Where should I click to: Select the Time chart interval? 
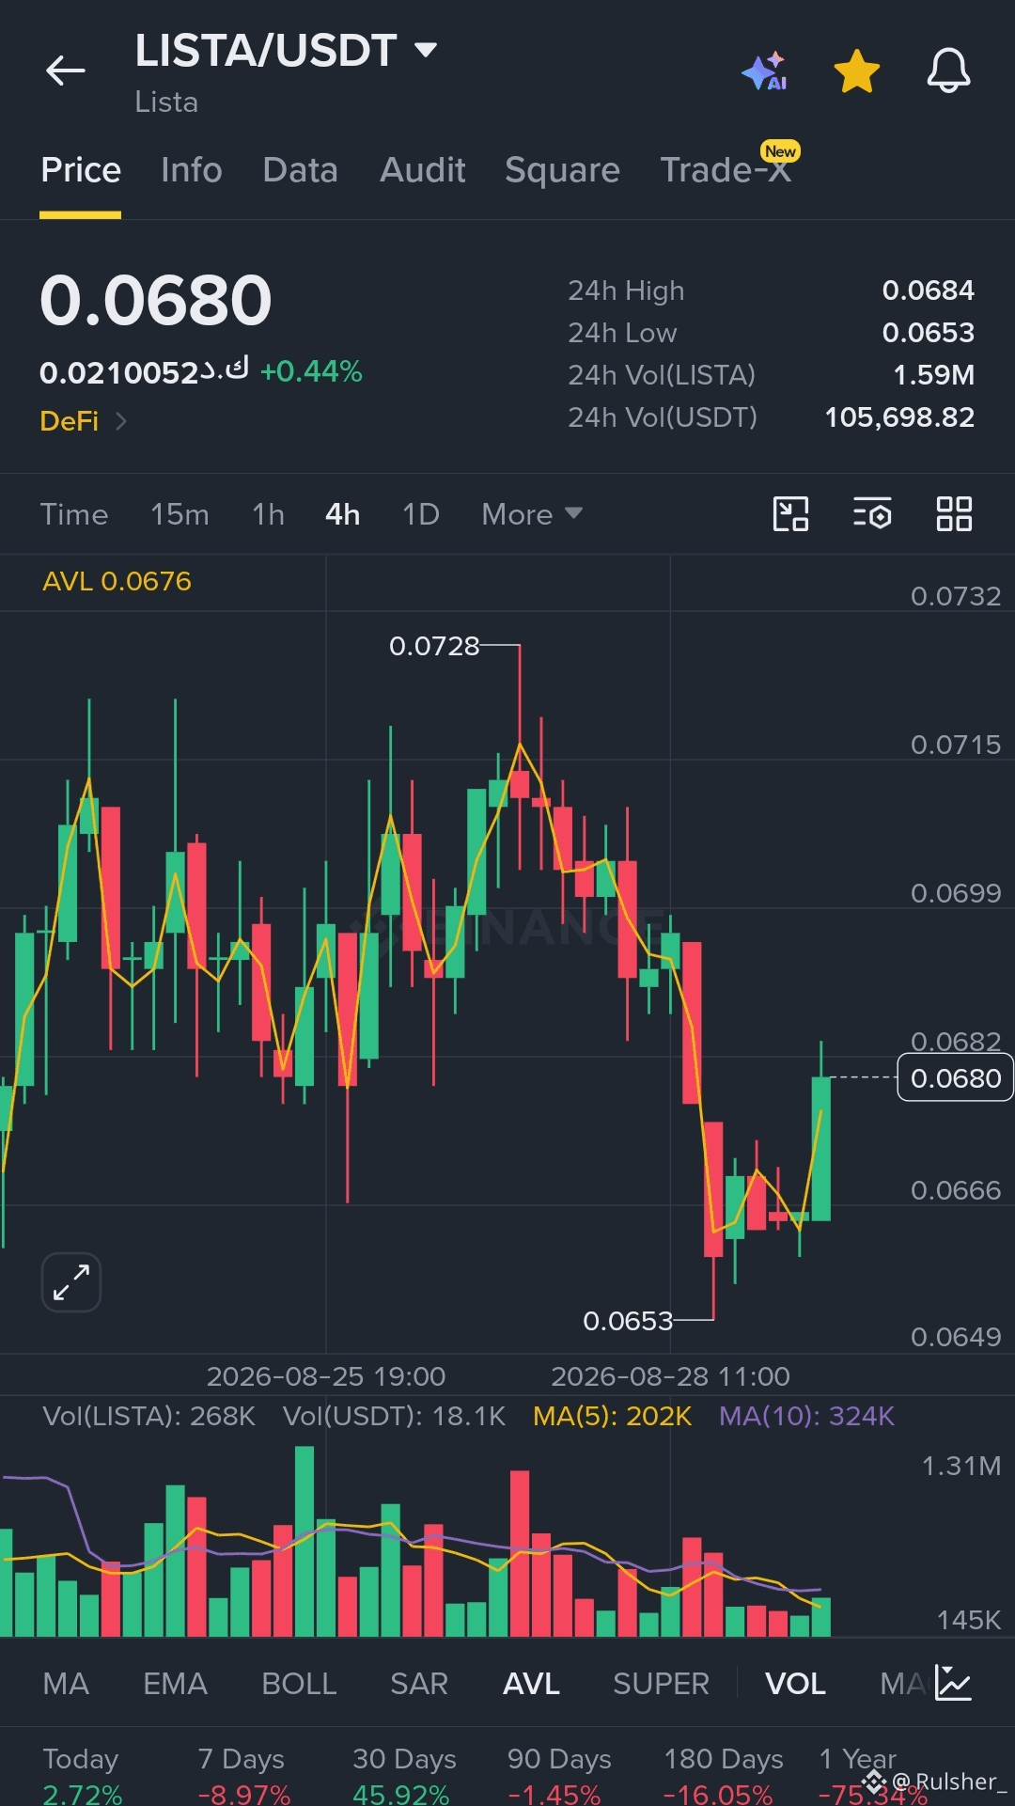(74, 514)
